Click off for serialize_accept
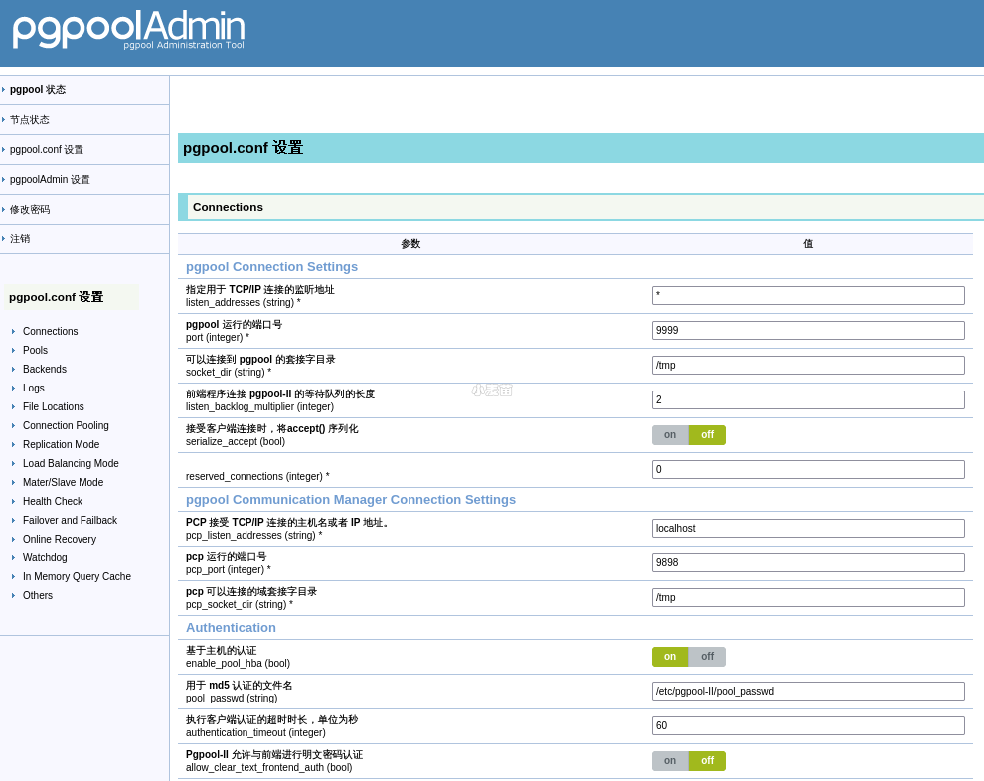The height and width of the screenshot is (781, 984). [708, 435]
